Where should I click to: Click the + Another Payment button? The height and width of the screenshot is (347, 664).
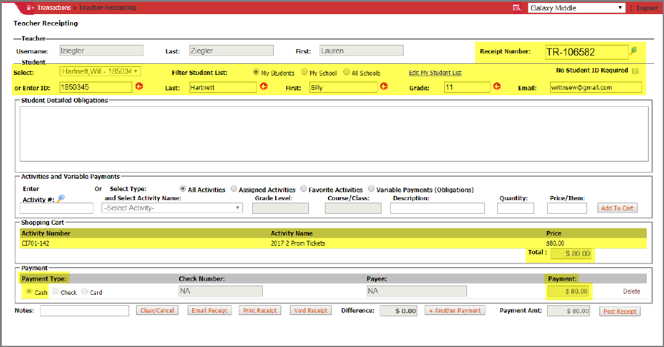point(455,310)
